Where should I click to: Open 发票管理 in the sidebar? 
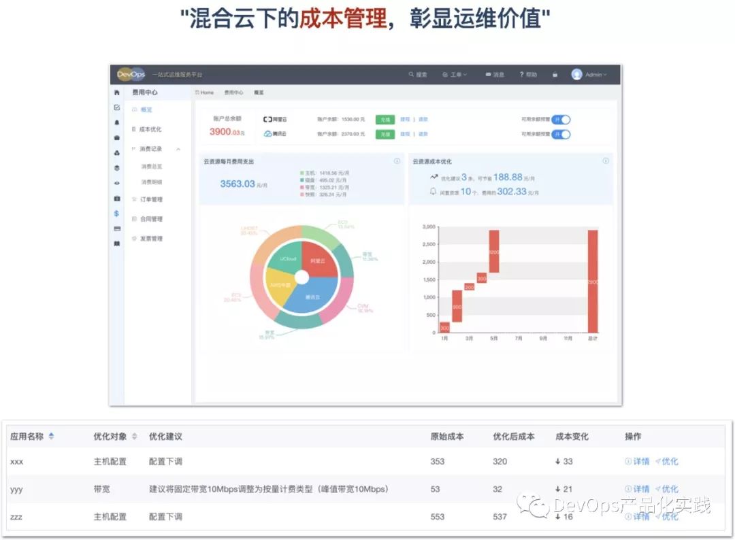click(x=151, y=239)
